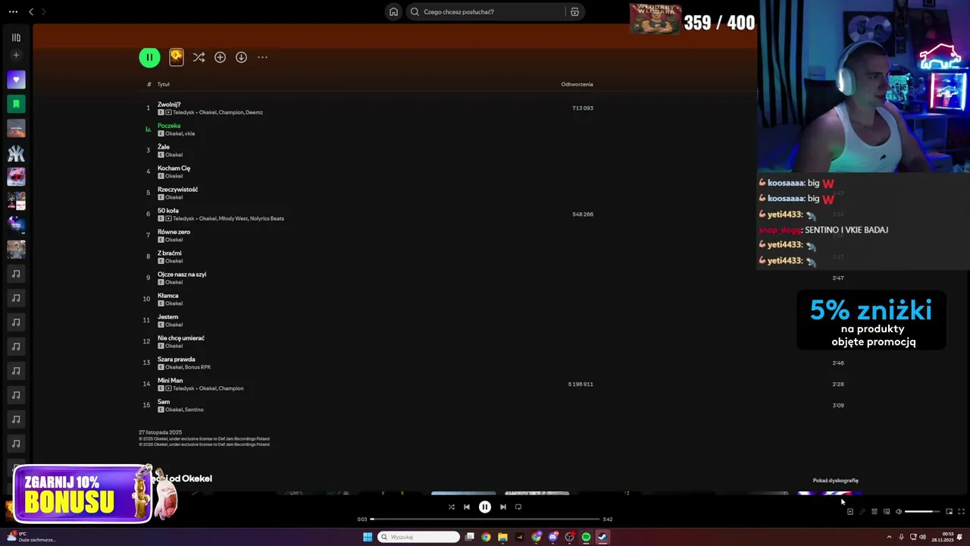Seek using the playback progress bar
This screenshot has width=970, height=546.
[485, 519]
